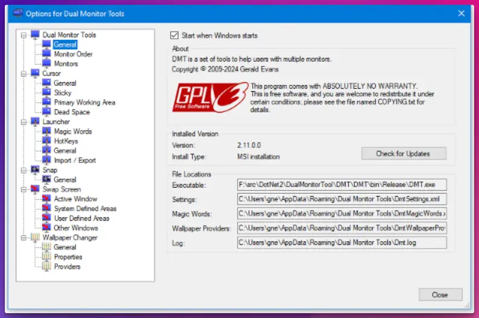This screenshot has height=318, width=479.
Task: Select Primary Working Area option
Action: [x=84, y=103]
